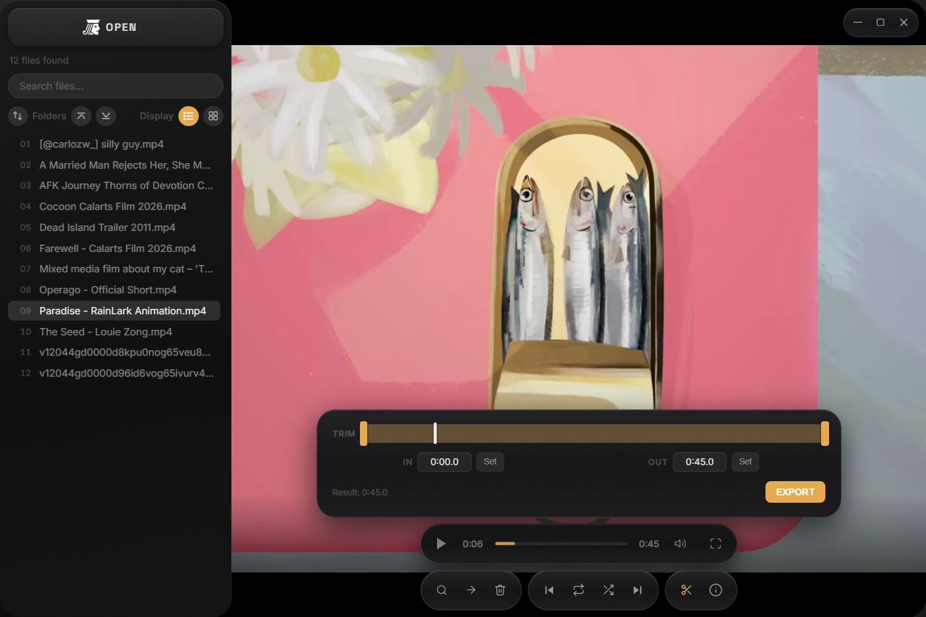This screenshot has height=617, width=926.
Task: Click the Search files input field
Action: click(115, 86)
